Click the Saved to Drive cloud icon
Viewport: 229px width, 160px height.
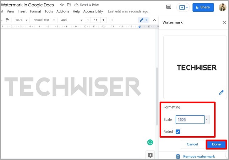76,5
